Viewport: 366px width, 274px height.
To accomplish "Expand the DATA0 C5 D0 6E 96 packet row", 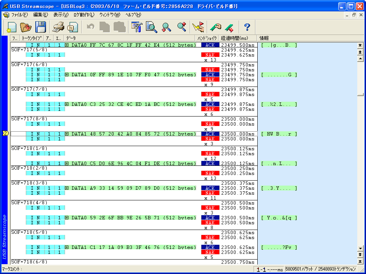I will click(x=67, y=163).
